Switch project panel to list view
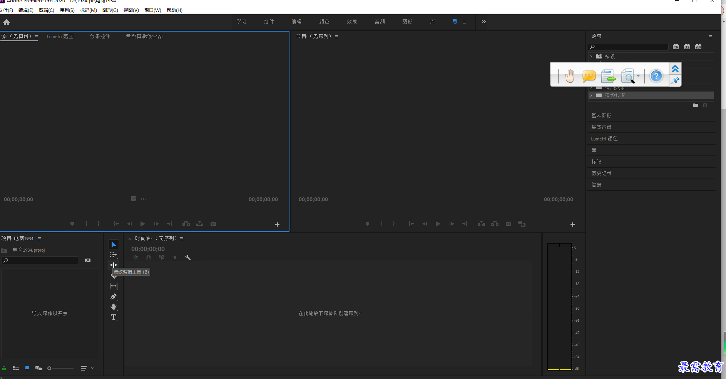Image resolution: width=726 pixels, height=379 pixels. point(16,368)
